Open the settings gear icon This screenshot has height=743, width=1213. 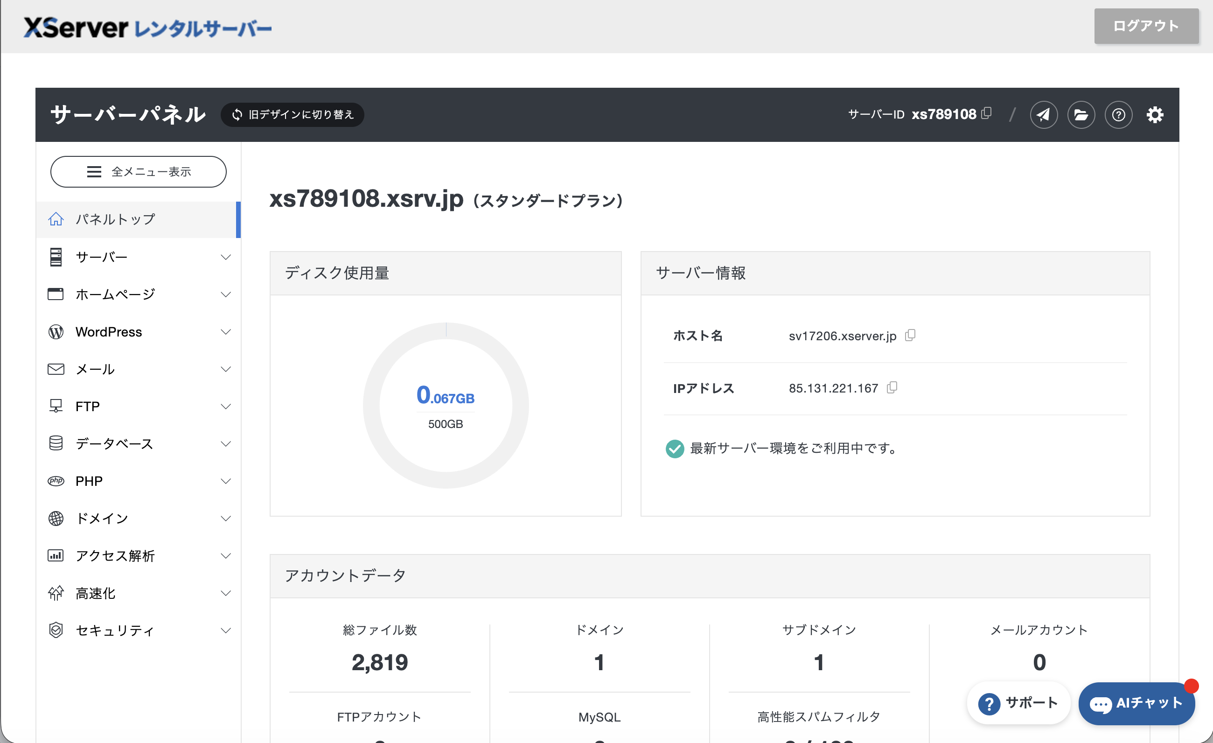coord(1155,115)
